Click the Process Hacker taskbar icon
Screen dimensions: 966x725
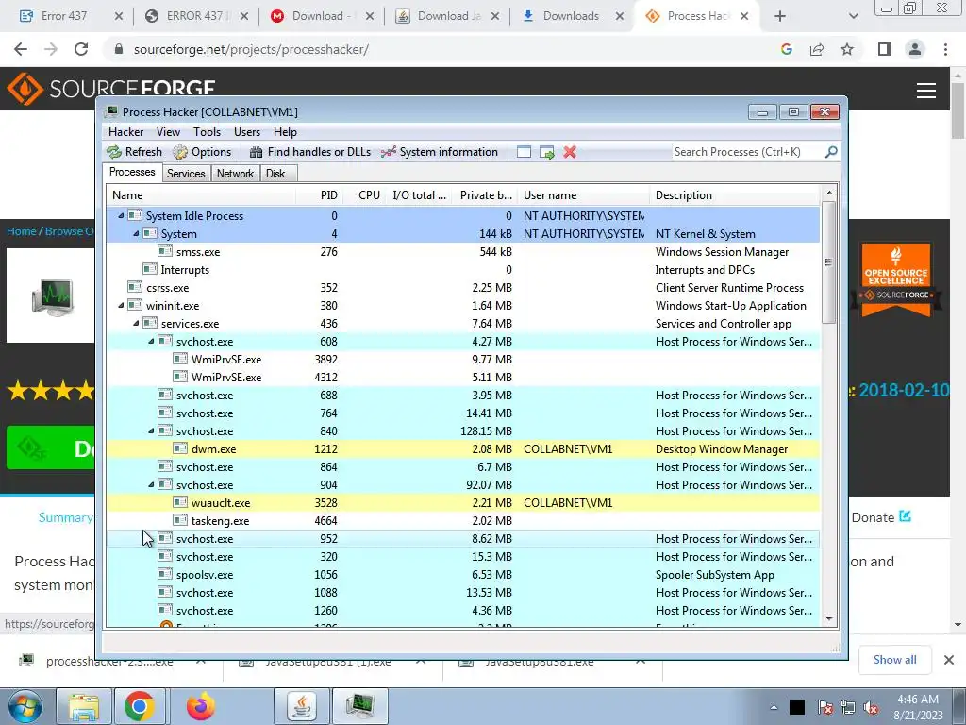(x=360, y=706)
